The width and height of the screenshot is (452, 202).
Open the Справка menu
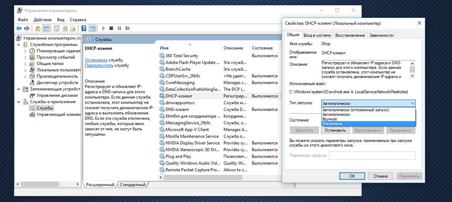pos(78,20)
